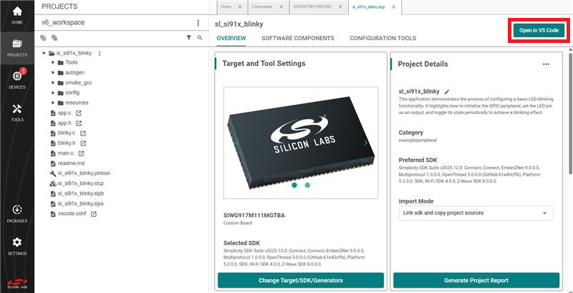
Task: Open the CONFIGURATION TOOLS tab
Action: pyautogui.click(x=382, y=38)
